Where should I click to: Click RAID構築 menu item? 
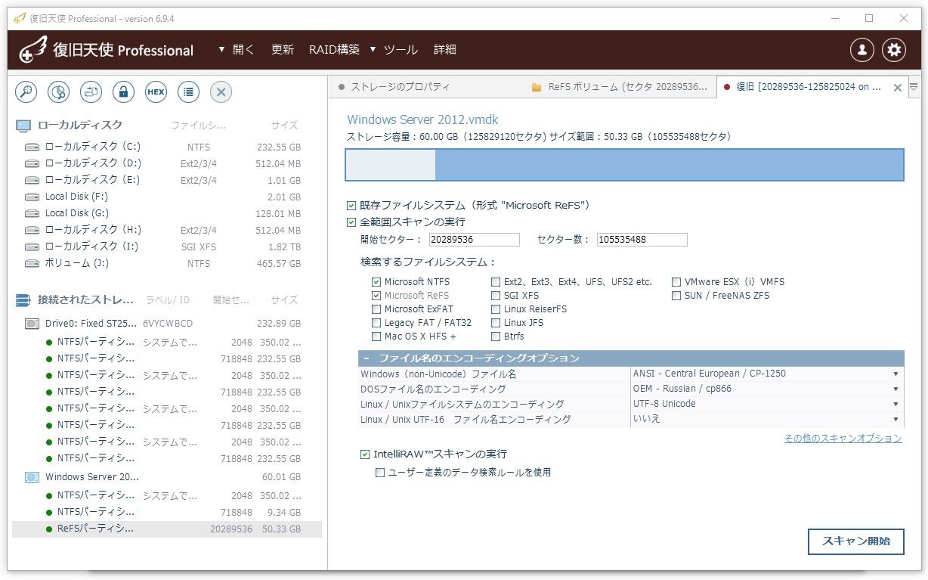click(x=334, y=50)
